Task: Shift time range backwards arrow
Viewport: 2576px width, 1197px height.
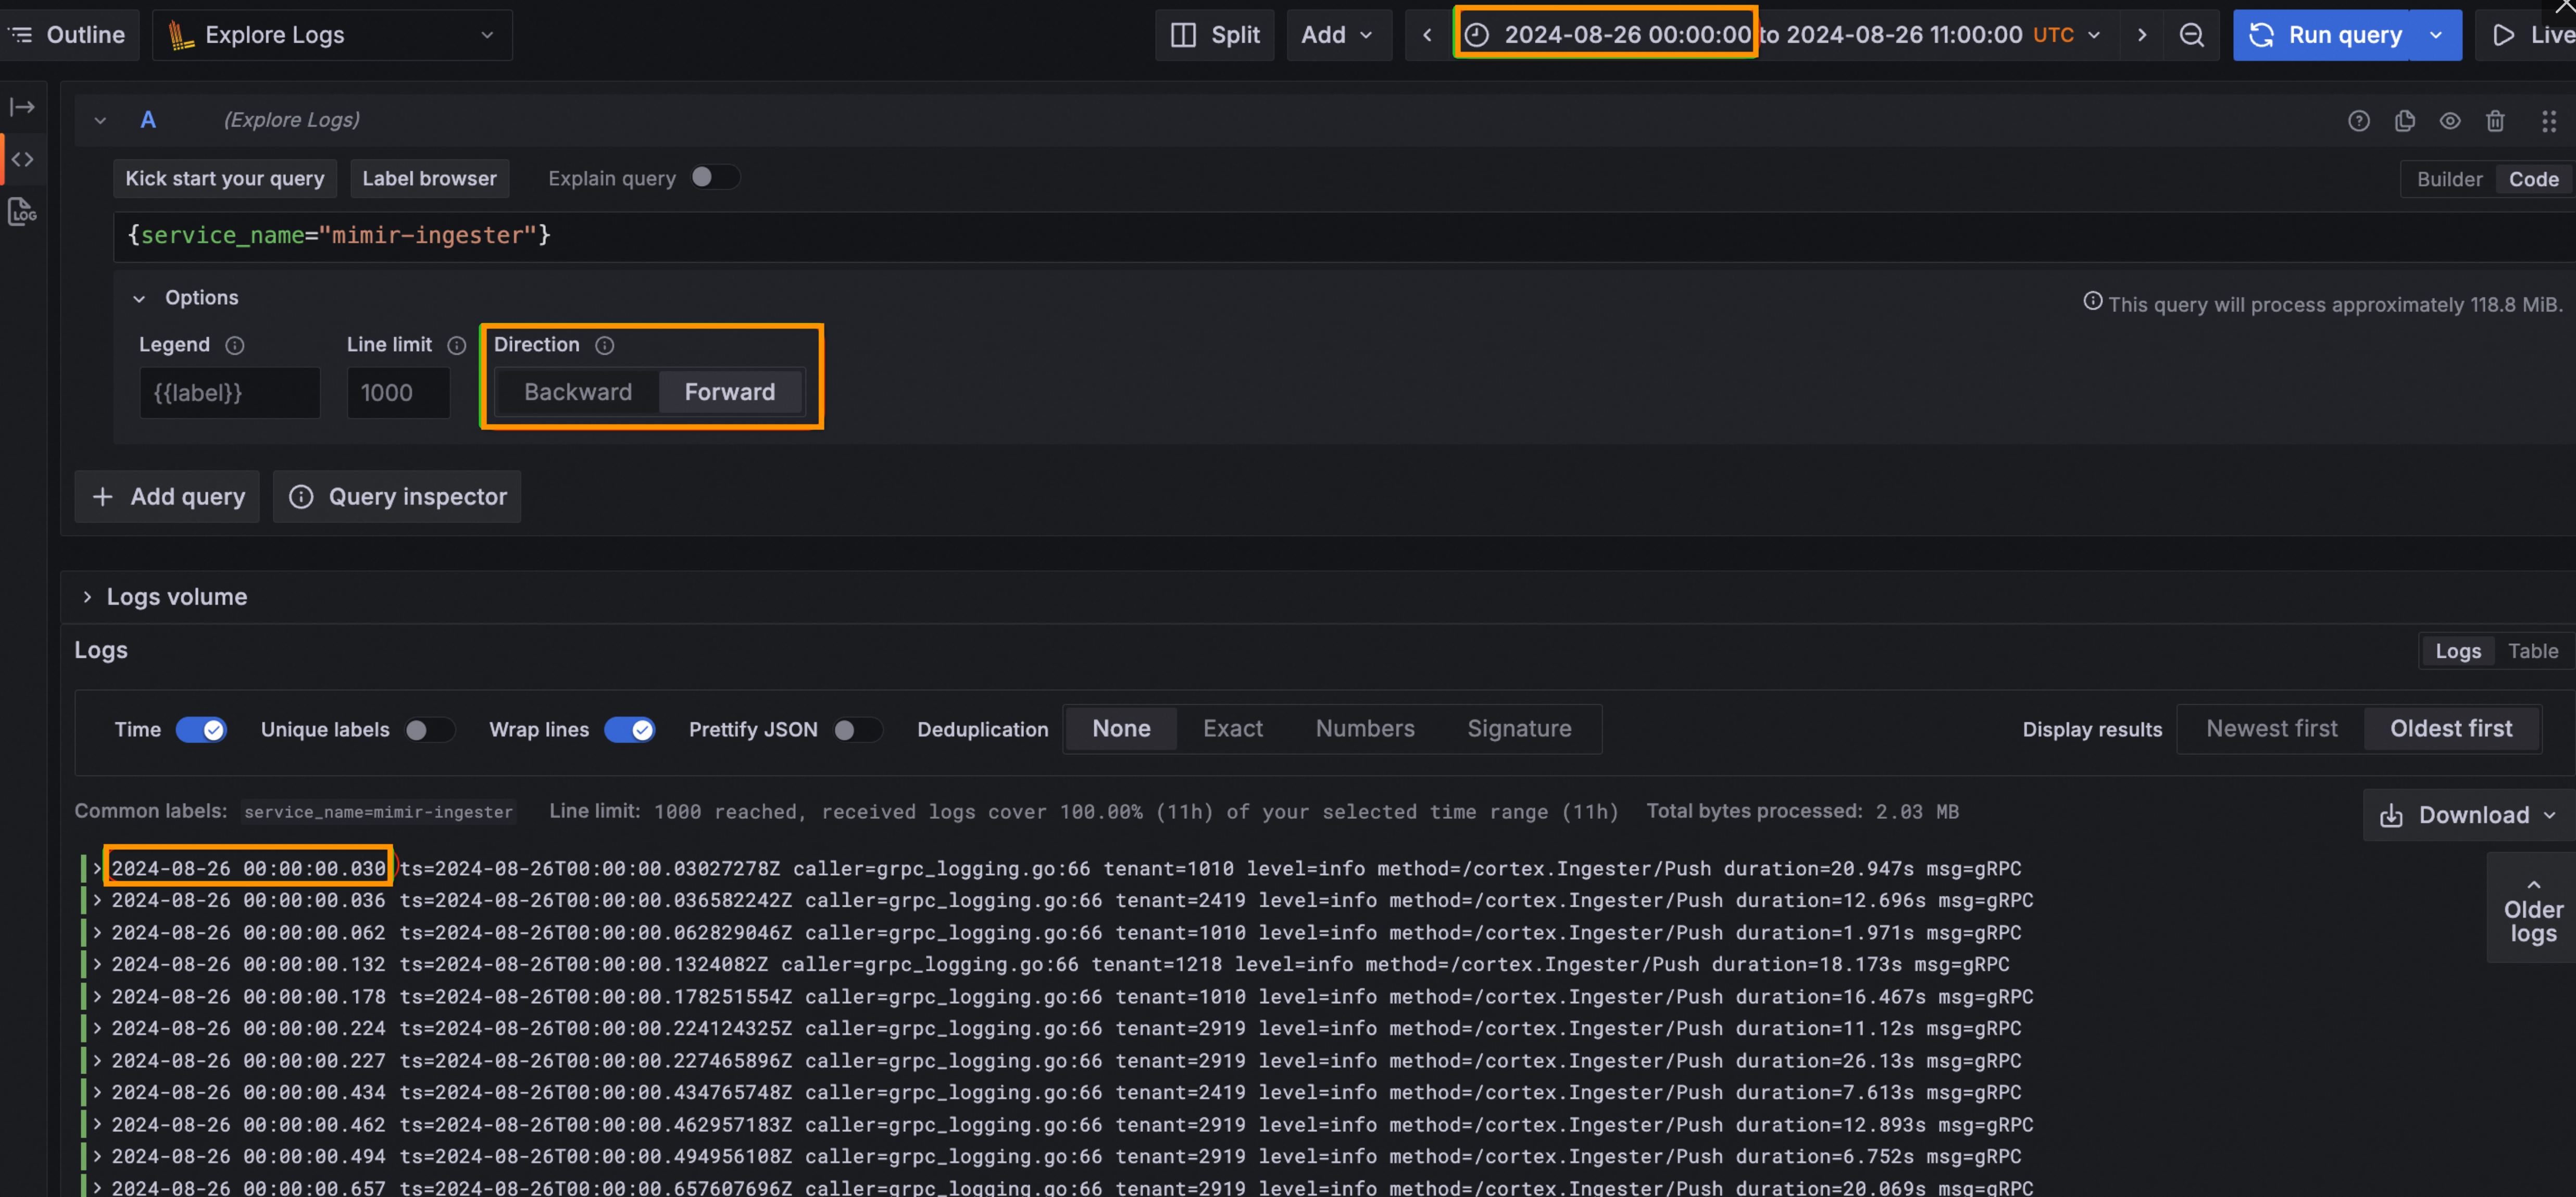Action: coord(1427,35)
